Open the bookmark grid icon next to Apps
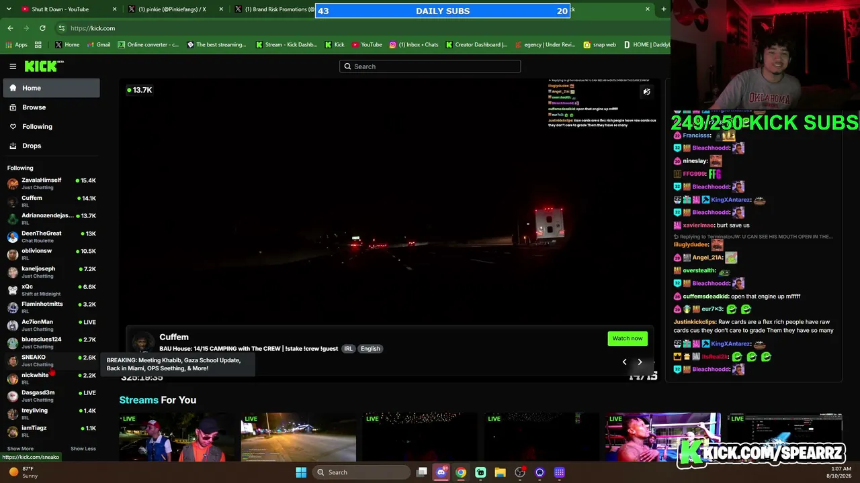 (38, 45)
